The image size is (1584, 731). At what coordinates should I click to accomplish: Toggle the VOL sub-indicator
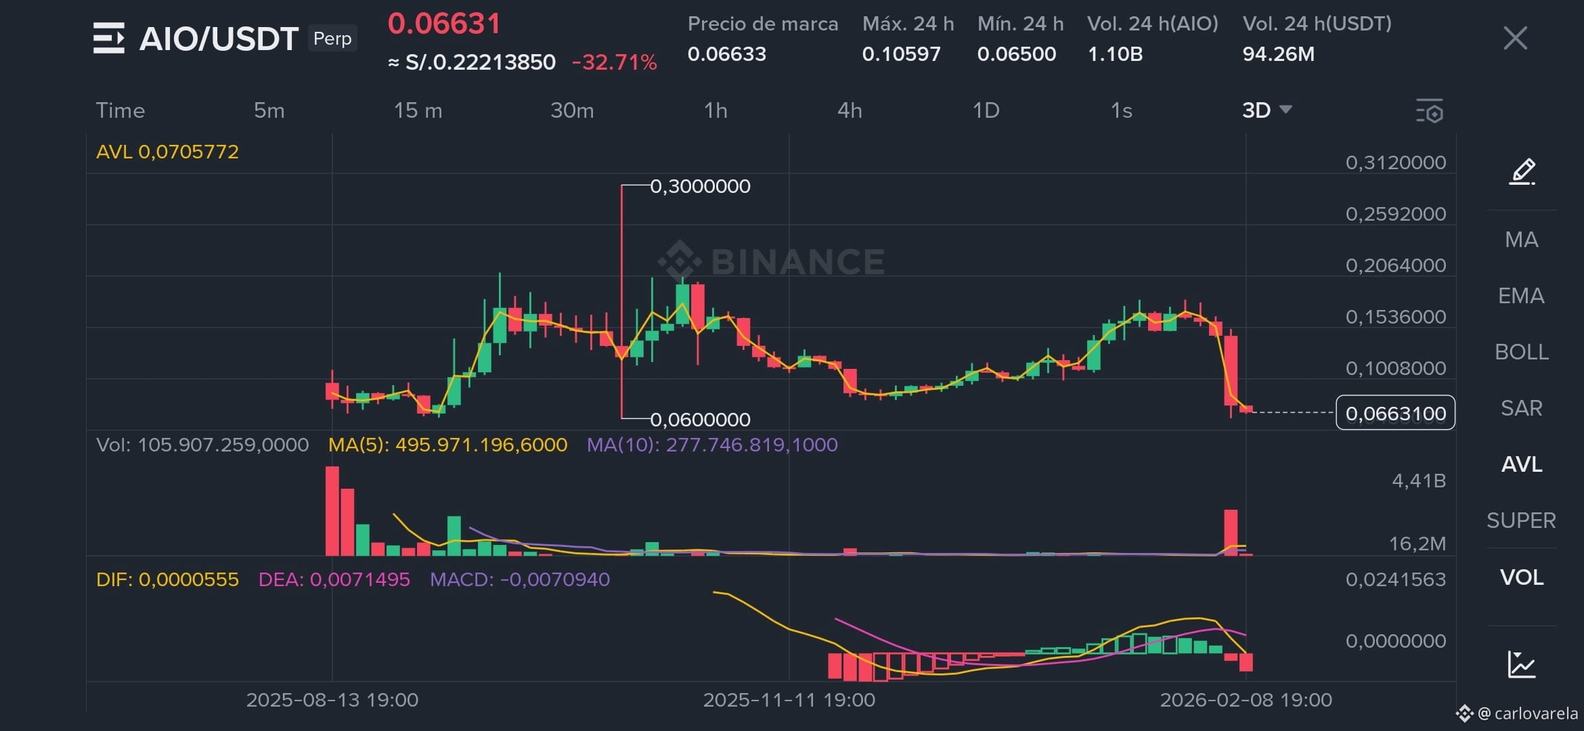[x=1522, y=577]
